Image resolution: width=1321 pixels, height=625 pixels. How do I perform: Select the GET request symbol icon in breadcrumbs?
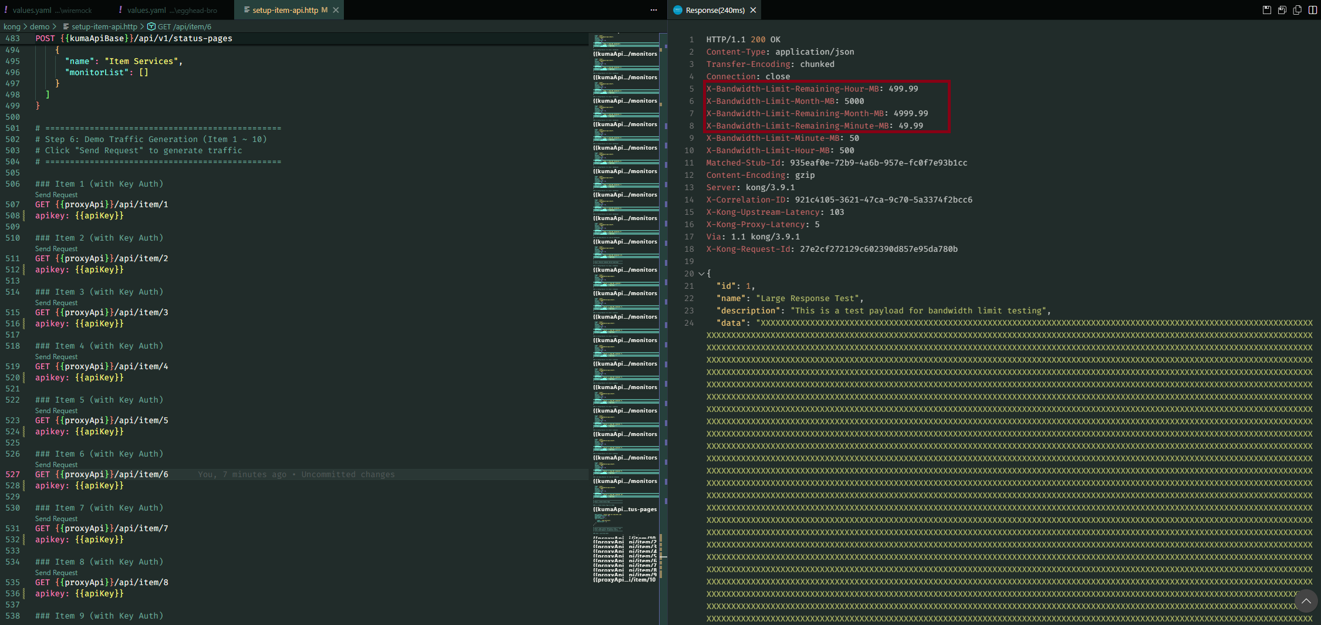coord(151,26)
